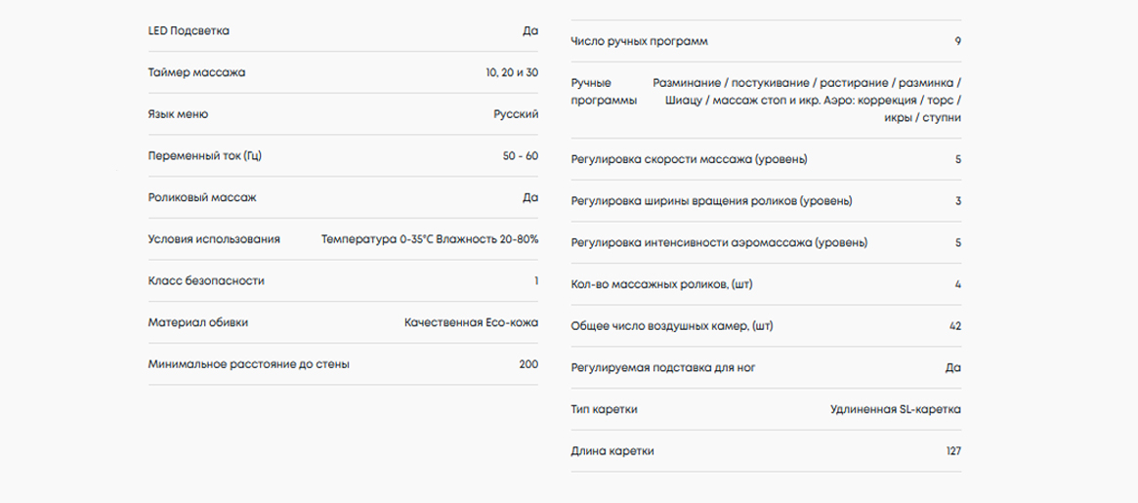Select the '10, 20 и 30' timer value
The width and height of the screenshot is (1138, 503).
(511, 73)
